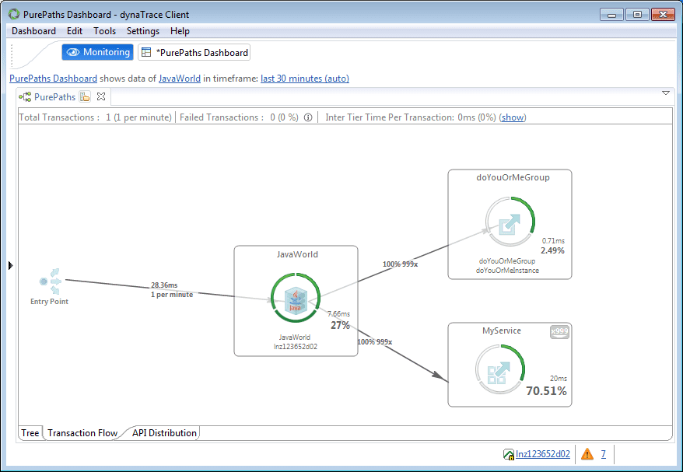683x472 pixels.
Task: Click the x999 badge on MyService
Action: click(559, 332)
